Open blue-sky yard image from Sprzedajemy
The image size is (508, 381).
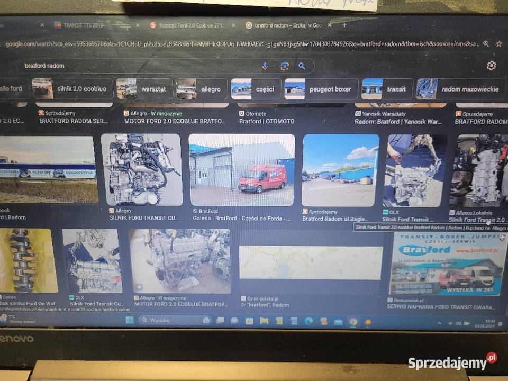(340, 170)
